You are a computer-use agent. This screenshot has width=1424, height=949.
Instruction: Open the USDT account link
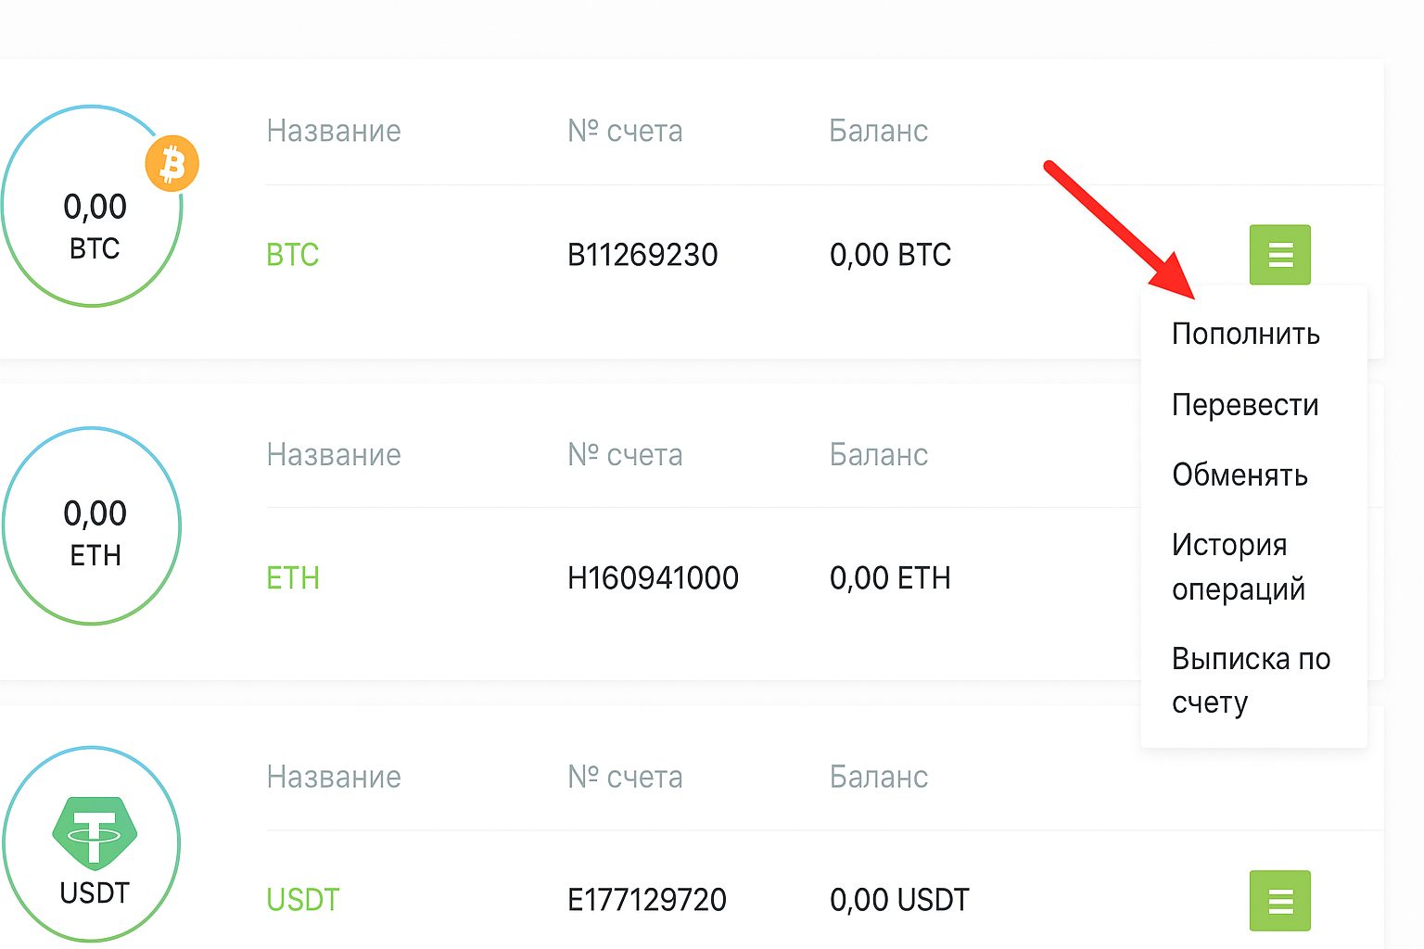click(302, 899)
